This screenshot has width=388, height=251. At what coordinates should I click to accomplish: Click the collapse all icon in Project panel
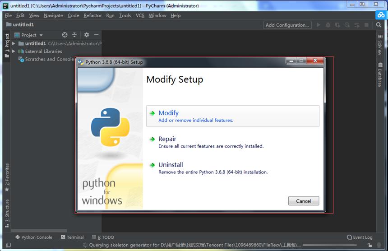coord(74,35)
